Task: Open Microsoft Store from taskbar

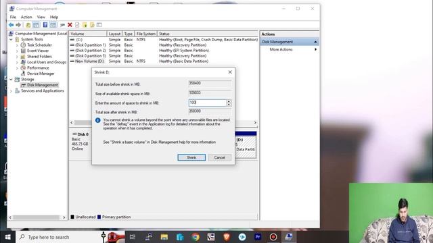Action: click(180, 237)
